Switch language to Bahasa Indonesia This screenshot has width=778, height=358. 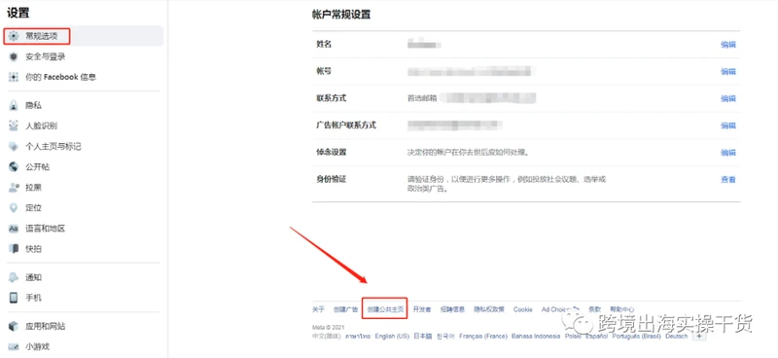[536, 337]
